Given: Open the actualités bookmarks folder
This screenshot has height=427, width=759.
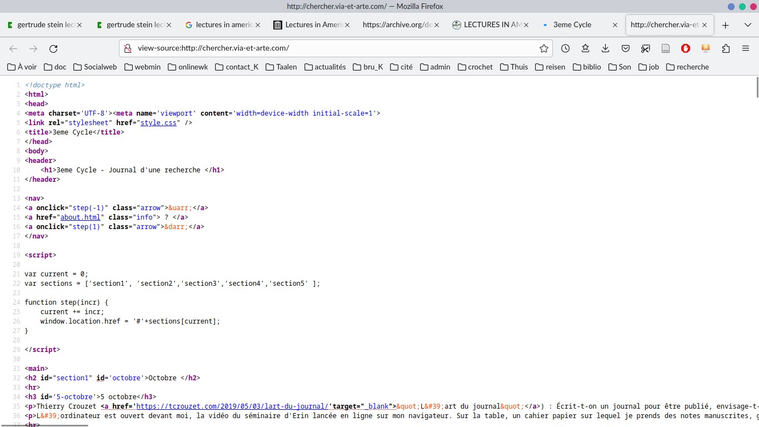Looking at the screenshot, I should (x=324, y=67).
